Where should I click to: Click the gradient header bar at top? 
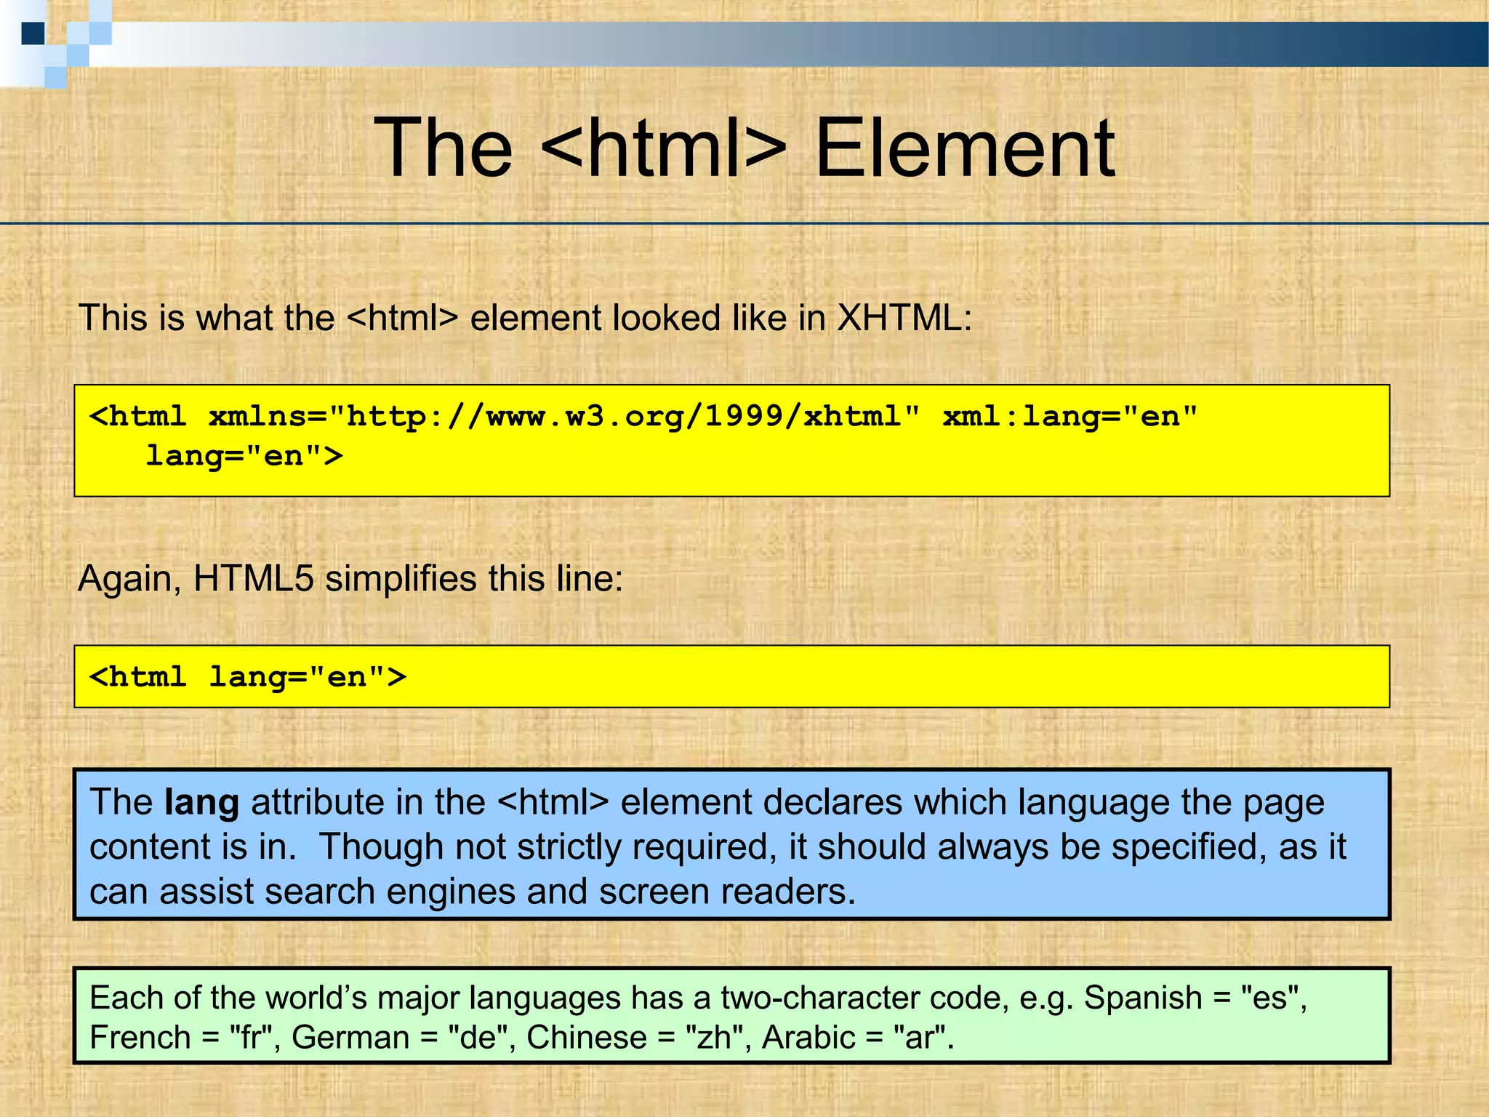coord(800,44)
